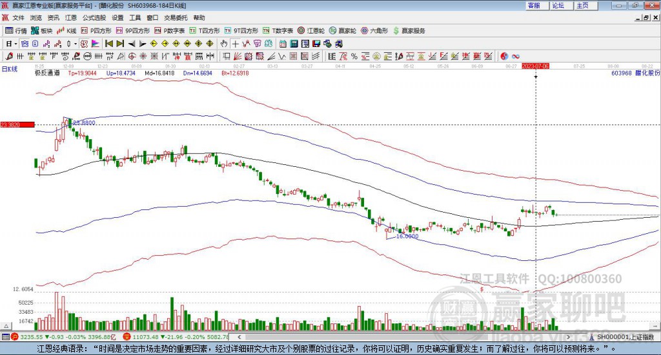Click the black right arrow icon
This screenshot has width=661, height=355.
143,44
